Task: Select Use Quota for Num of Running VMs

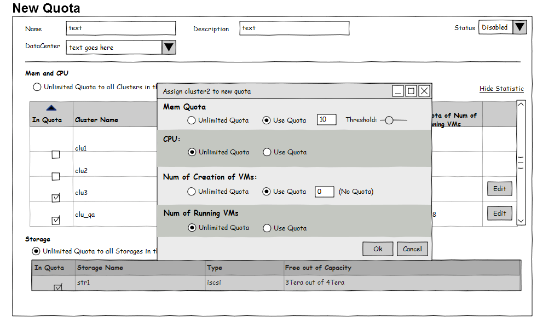Action: (x=267, y=228)
